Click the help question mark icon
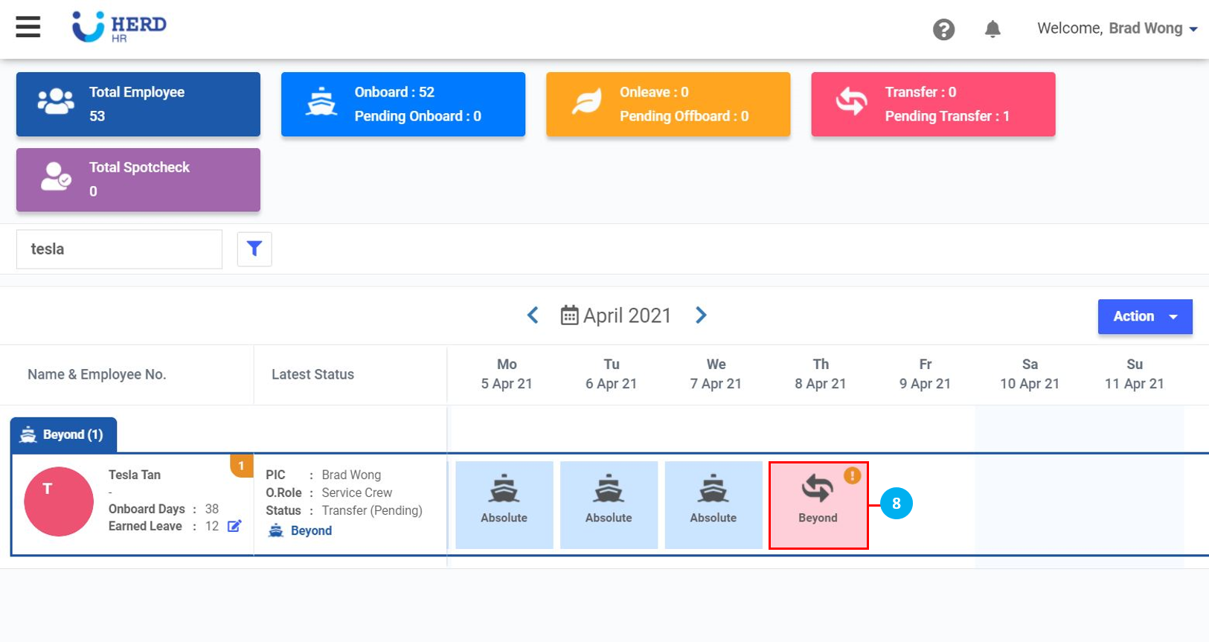The height and width of the screenshot is (642, 1209). click(x=943, y=30)
